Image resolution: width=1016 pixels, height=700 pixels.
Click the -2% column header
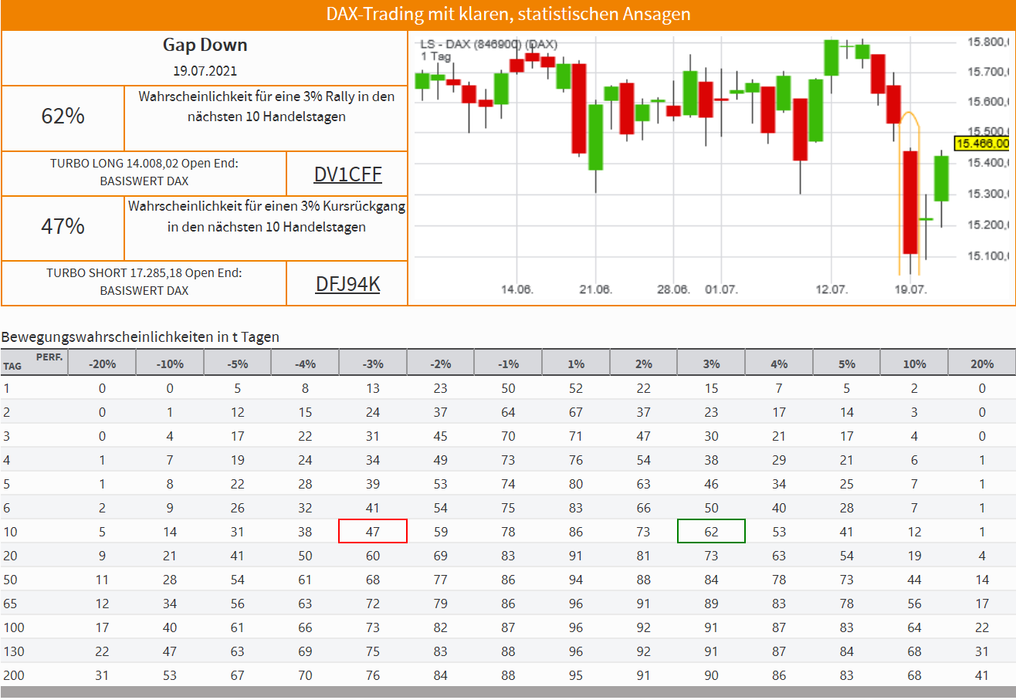point(441,364)
